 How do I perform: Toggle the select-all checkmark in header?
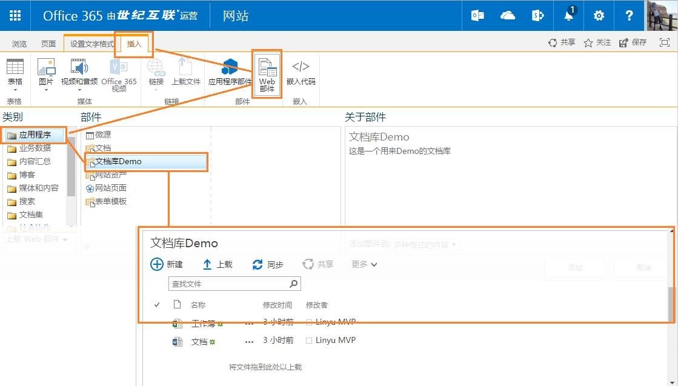pyautogui.click(x=157, y=305)
